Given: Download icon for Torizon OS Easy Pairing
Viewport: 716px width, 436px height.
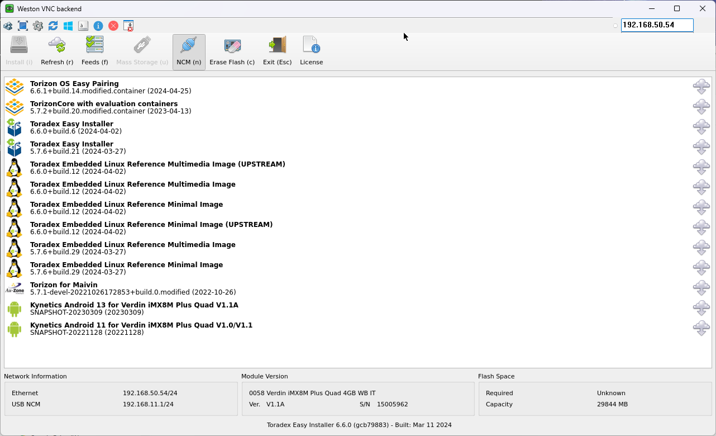Looking at the screenshot, I should pyautogui.click(x=701, y=87).
